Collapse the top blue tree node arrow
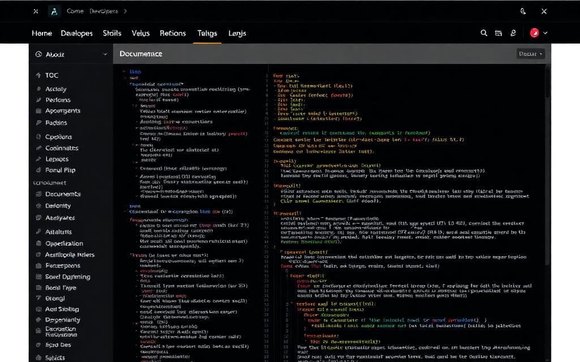Image resolution: width=580 pixels, height=362 pixels. [x=124, y=72]
